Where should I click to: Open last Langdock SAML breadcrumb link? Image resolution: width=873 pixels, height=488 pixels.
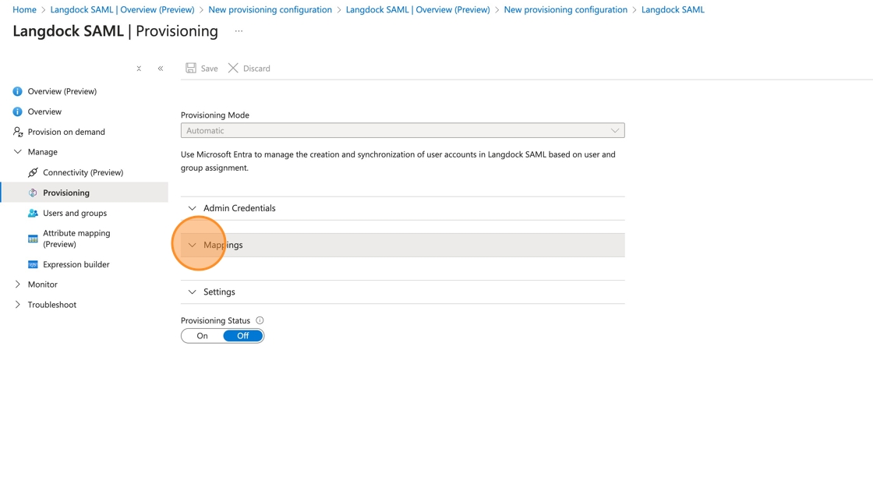coord(673,9)
